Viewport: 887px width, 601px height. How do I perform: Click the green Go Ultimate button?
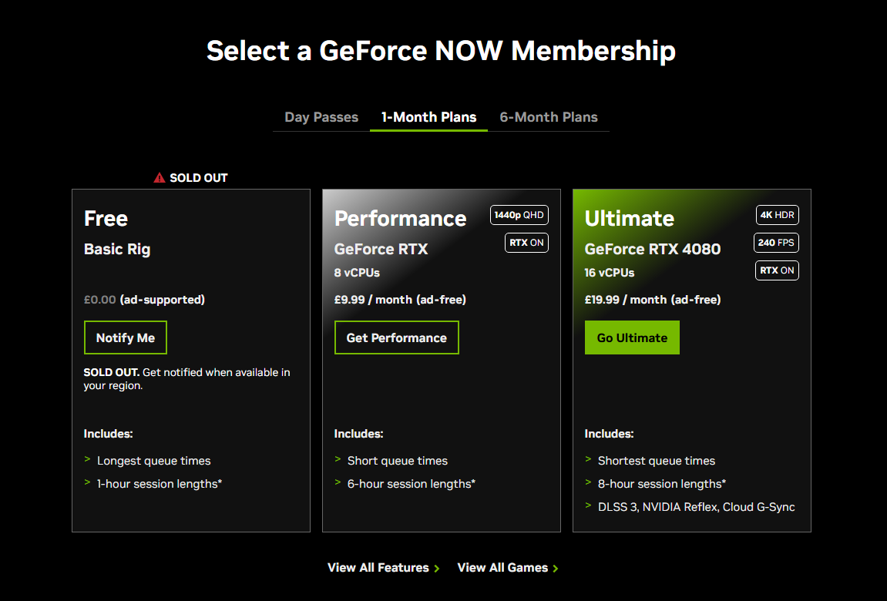[x=632, y=337]
